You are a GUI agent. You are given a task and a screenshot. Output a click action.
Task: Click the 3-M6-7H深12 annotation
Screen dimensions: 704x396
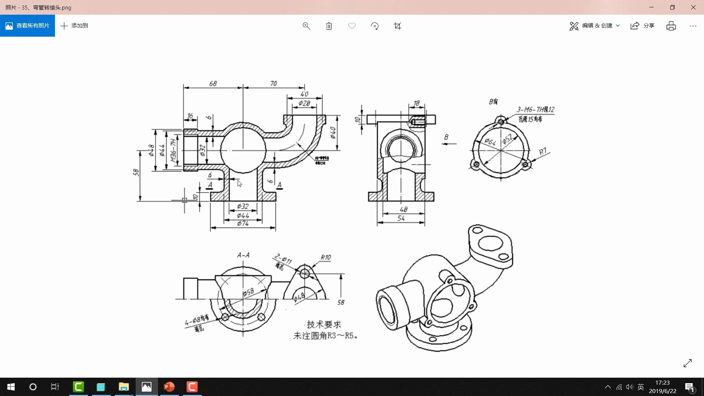pyautogui.click(x=535, y=110)
